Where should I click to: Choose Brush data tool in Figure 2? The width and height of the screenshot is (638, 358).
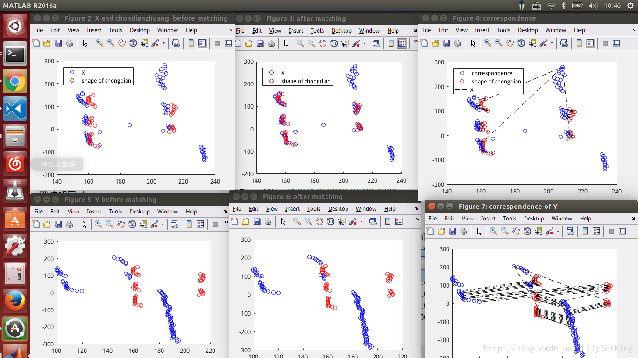coord(155,43)
